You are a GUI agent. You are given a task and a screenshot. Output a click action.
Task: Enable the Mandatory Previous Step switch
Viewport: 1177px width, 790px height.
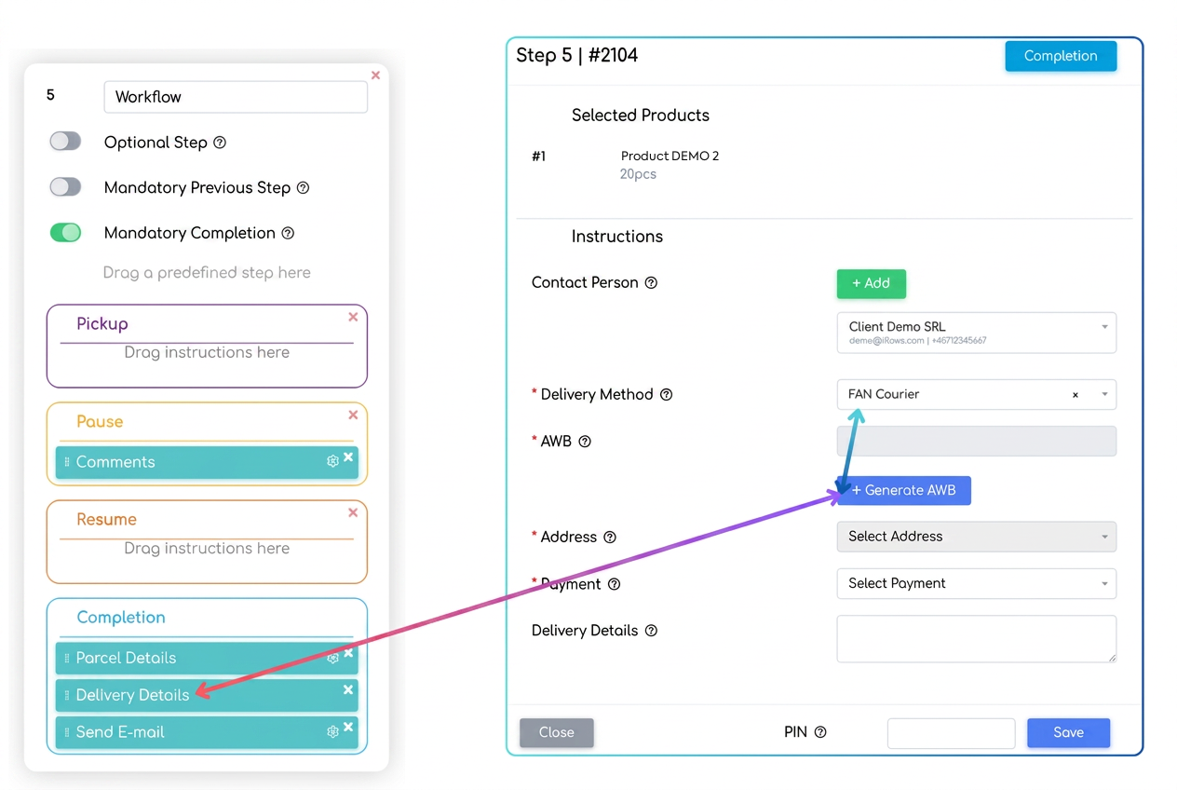65,186
